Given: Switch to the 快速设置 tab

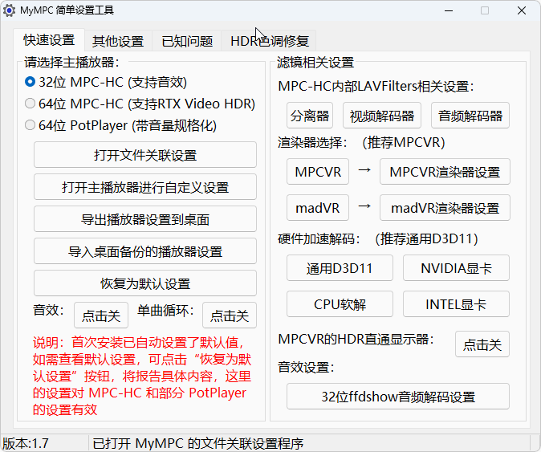Looking at the screenshot, I should [x=49, y=40].
